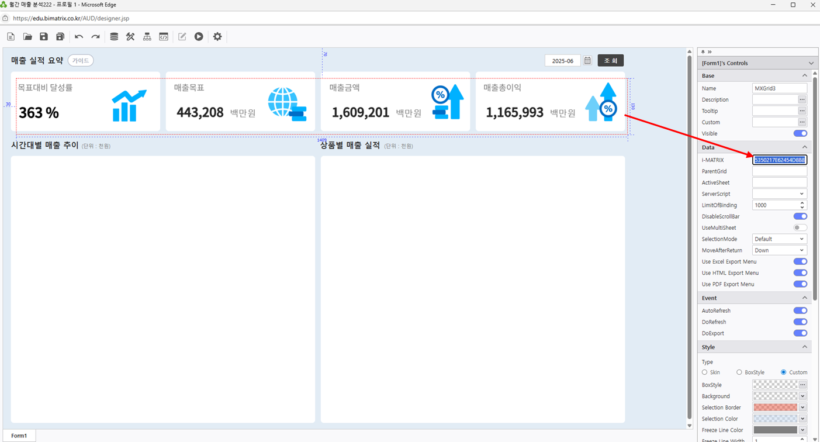Run the report with play icon
820x442 pixels.
click(199, 37)
